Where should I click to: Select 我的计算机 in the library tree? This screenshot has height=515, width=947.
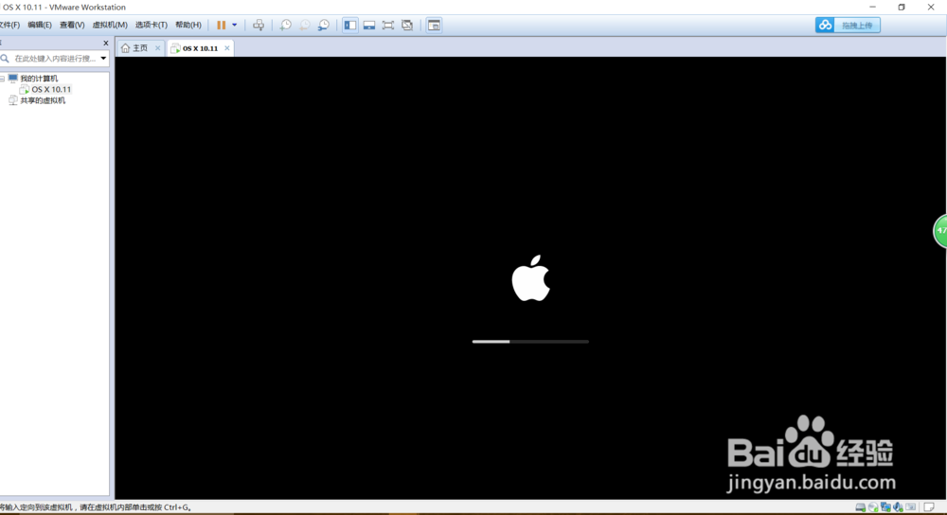[39, 79]
